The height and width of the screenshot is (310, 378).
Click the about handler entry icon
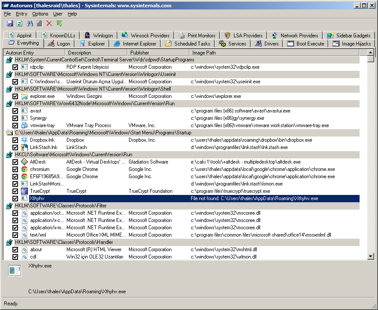pos(24,249)
